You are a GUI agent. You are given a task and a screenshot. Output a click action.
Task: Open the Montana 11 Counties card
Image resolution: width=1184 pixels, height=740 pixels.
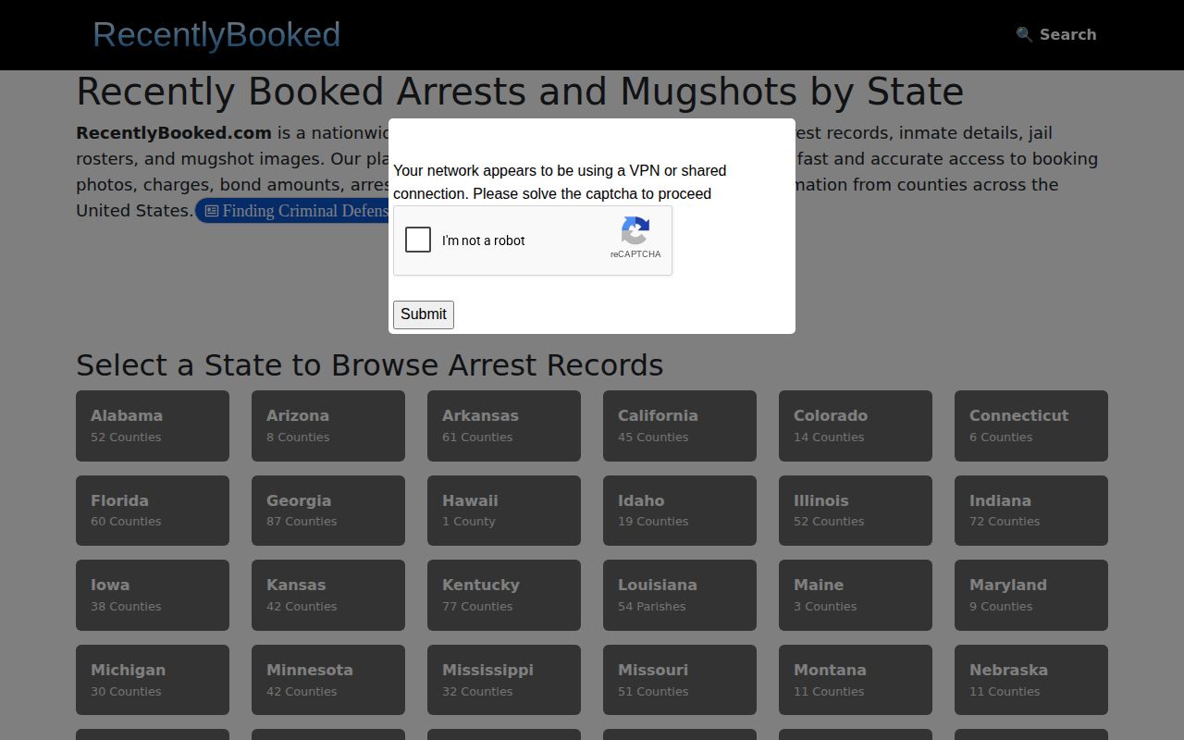coord(856,680)
